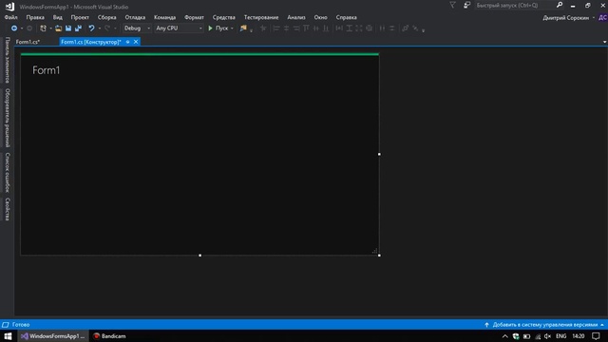Click the horizontal spacing toolbar icon

[x=382, y=28]
